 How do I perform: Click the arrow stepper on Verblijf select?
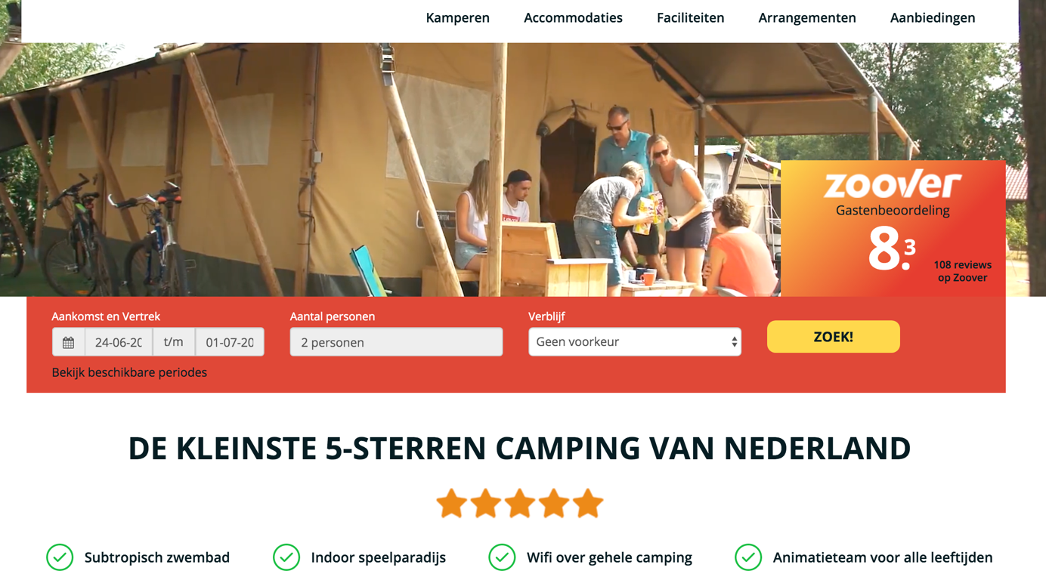coord(734,342)
